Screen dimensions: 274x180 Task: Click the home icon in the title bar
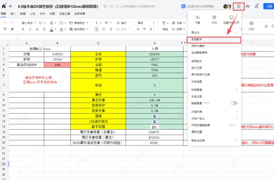pos(4,6)
